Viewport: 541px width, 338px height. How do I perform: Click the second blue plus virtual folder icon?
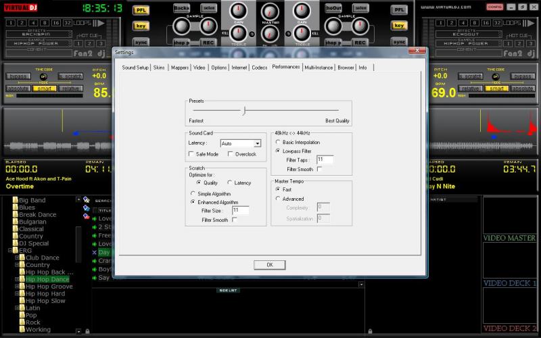[x=87, y=208]
